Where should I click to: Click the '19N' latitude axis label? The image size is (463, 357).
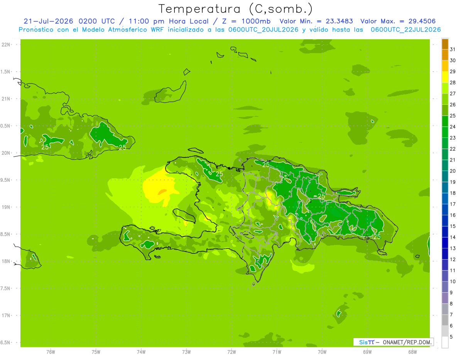coord(6,207)
